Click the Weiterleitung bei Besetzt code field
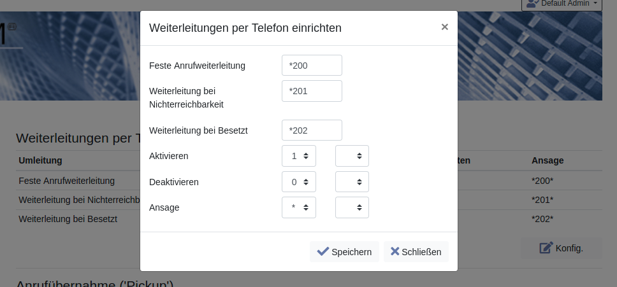Image resolution: width=617 pixels, height=287 pixels. pos(312,130)
